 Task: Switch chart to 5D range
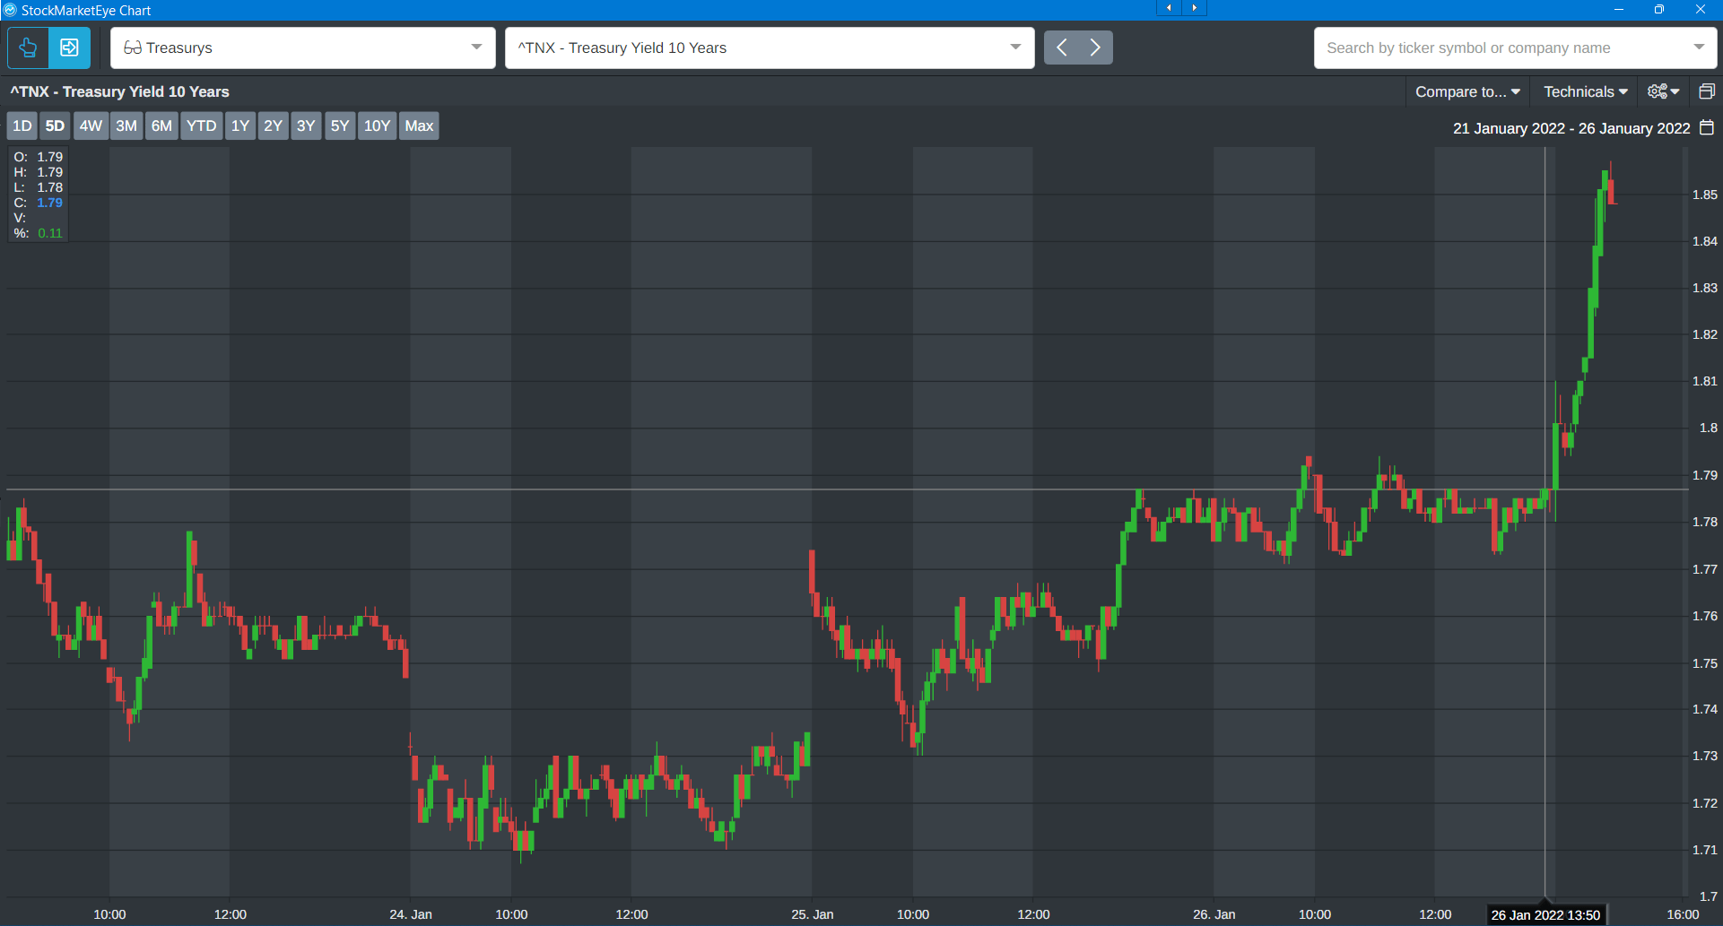click(x=55, y=125)
